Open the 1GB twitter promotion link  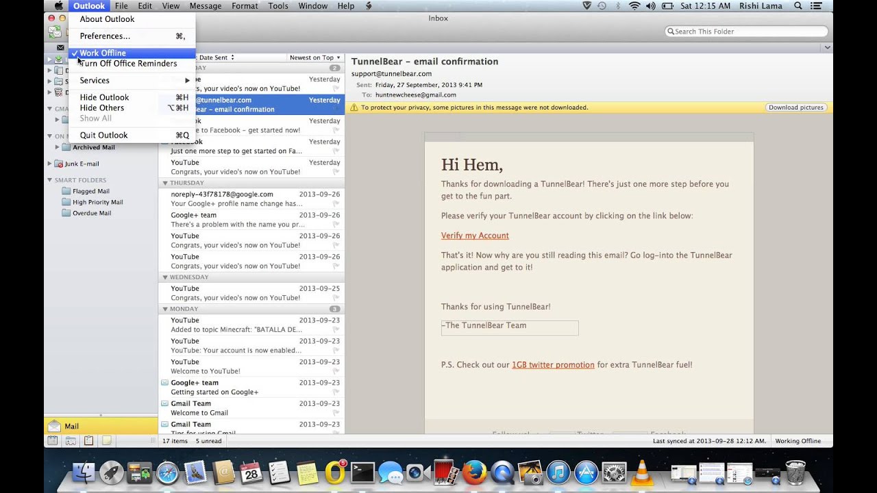553,365
